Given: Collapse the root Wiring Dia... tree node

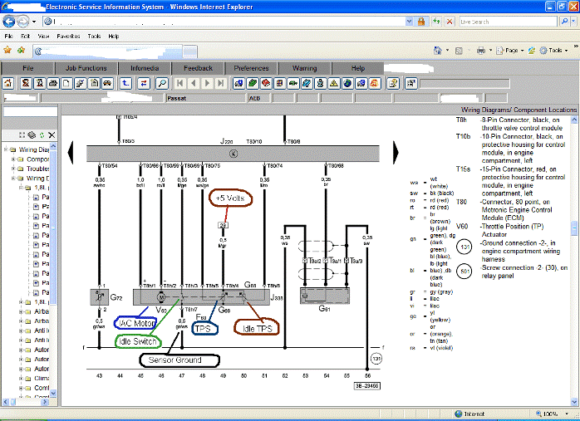Looking at the screenshot, I should click(x=6, y=149).
